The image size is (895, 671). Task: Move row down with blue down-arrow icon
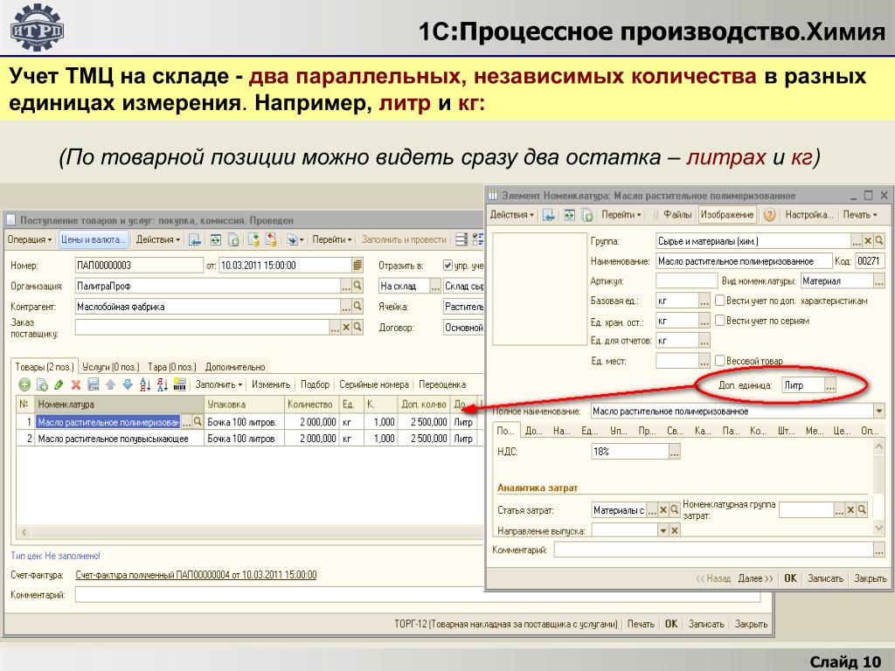[x=128, y=385]
